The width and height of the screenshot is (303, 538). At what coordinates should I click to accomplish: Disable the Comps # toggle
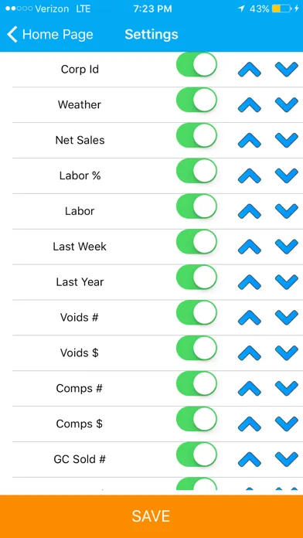(x=196, y=383)
